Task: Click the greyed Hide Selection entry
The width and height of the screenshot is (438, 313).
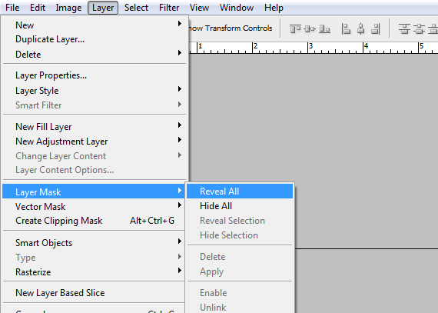Action: point(240,235)
